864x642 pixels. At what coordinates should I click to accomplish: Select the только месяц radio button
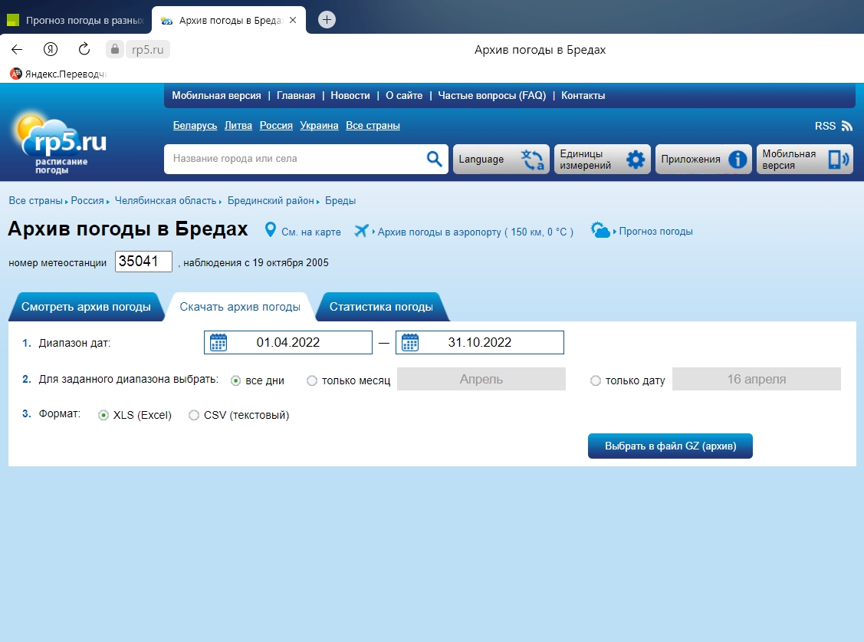(x=312, y=380)
